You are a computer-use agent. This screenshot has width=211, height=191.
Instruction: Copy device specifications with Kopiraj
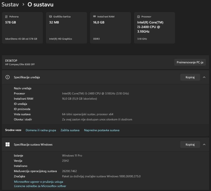190,77
